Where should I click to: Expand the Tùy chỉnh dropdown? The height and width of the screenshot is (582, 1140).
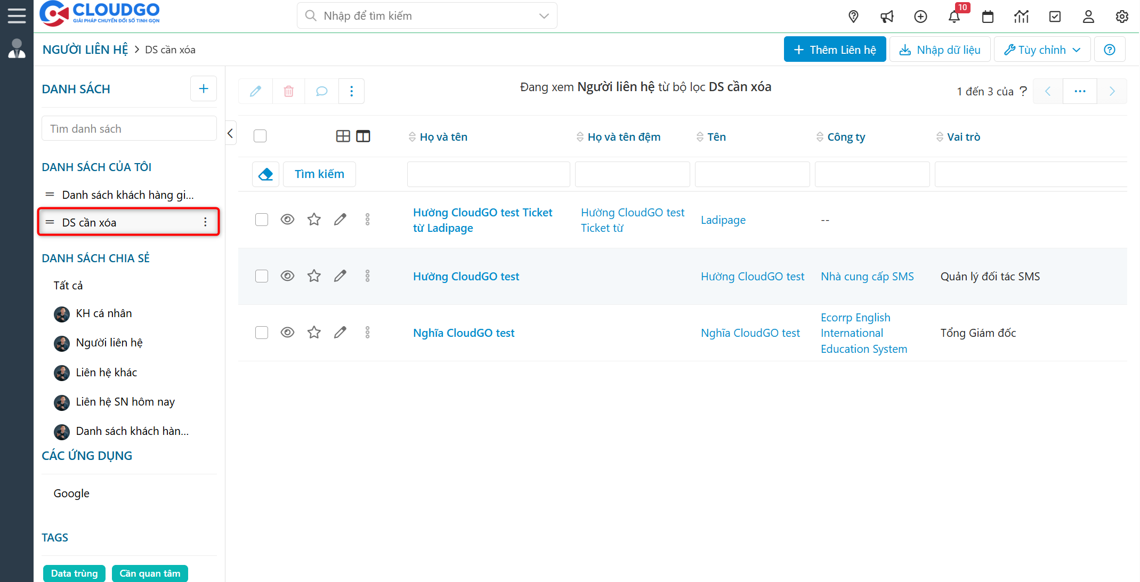pyautogui.click(x=1042, y=50)
